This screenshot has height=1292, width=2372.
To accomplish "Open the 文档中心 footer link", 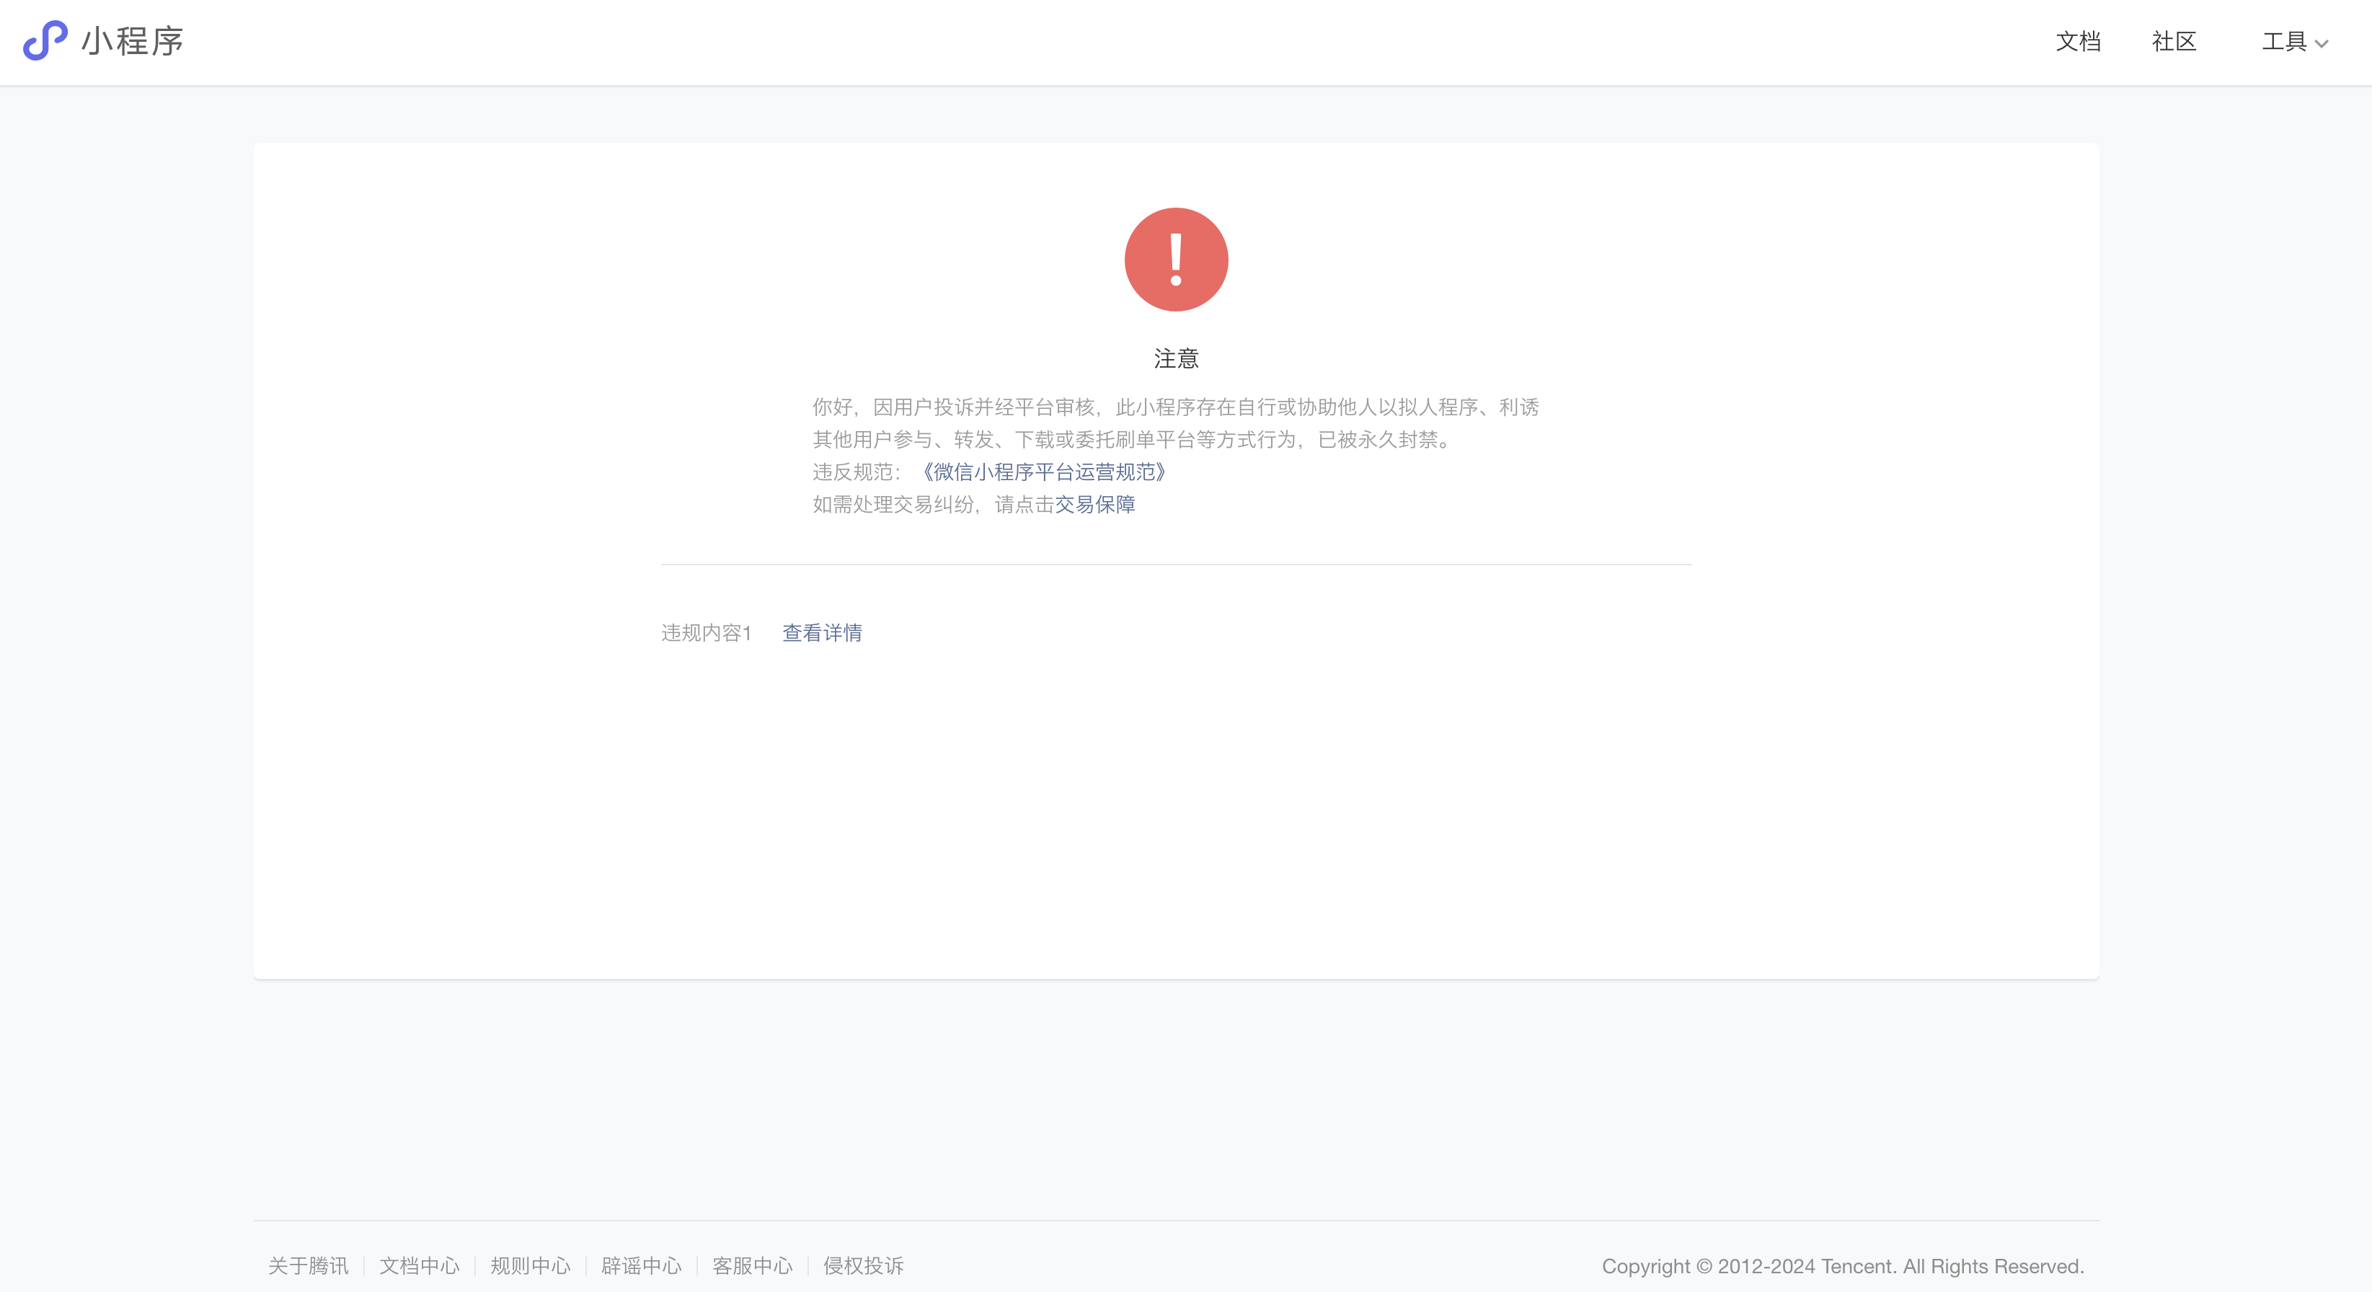I will point(419,1265).
